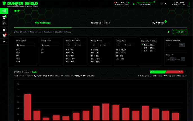Click Deposit to the vault link
This screenshot has width=193, height=121.
[145, 3]
